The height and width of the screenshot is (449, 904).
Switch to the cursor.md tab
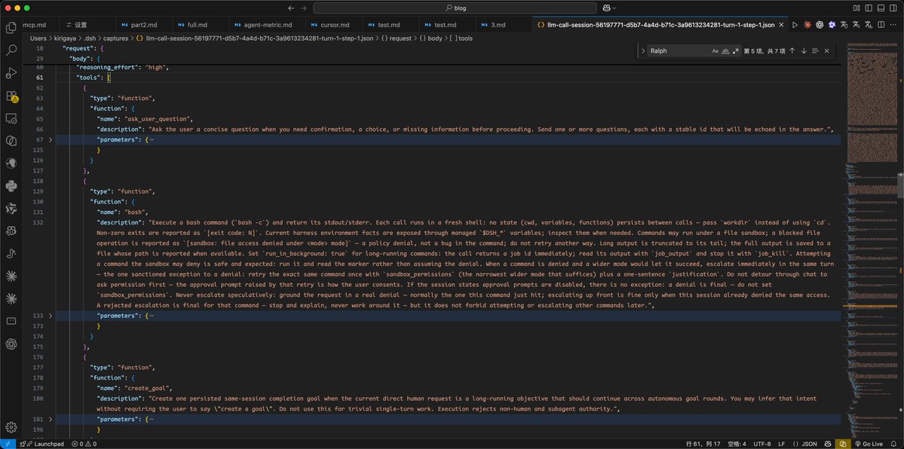(x=335, y=25)
